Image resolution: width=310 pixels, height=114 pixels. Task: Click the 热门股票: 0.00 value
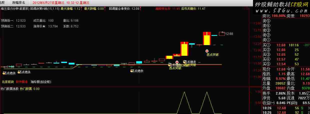[x=29, y=89]
